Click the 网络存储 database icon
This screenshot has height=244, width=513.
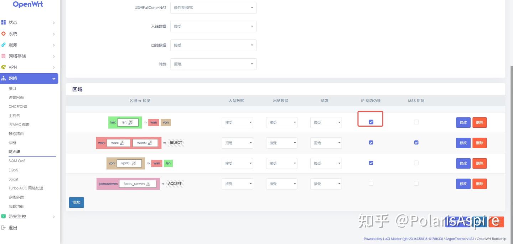4,56
